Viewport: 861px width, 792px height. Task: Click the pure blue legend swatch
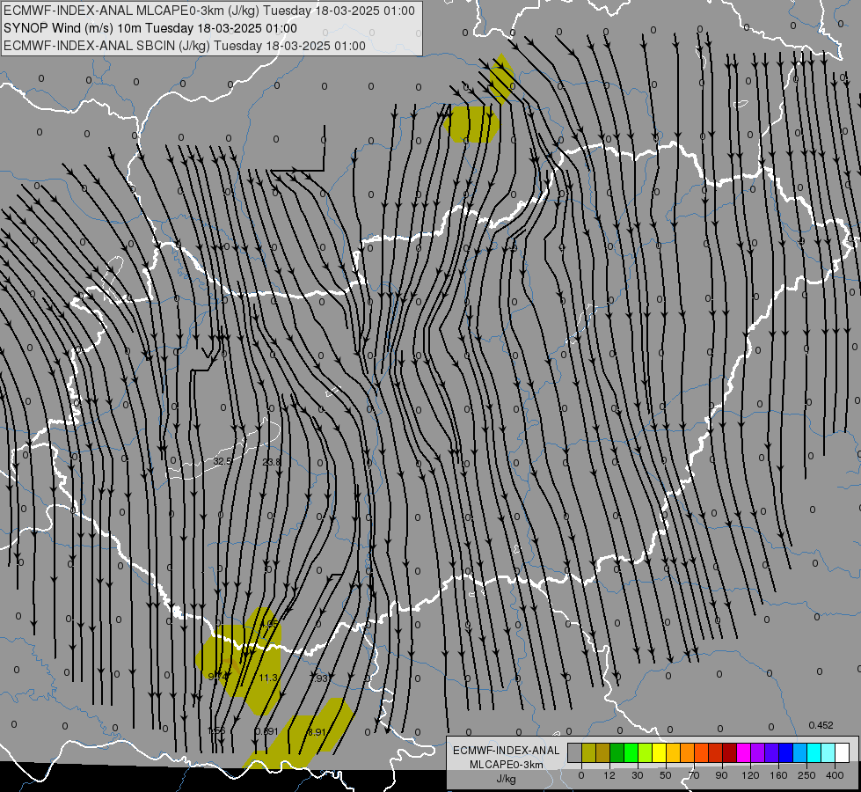tap(785, 752)
